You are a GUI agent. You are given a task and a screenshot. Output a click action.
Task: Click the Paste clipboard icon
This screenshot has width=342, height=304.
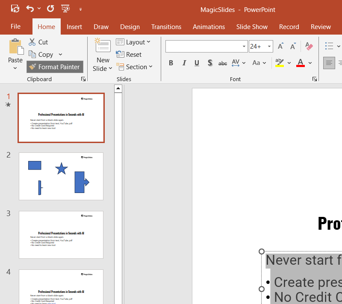click(x=16, y=47)
